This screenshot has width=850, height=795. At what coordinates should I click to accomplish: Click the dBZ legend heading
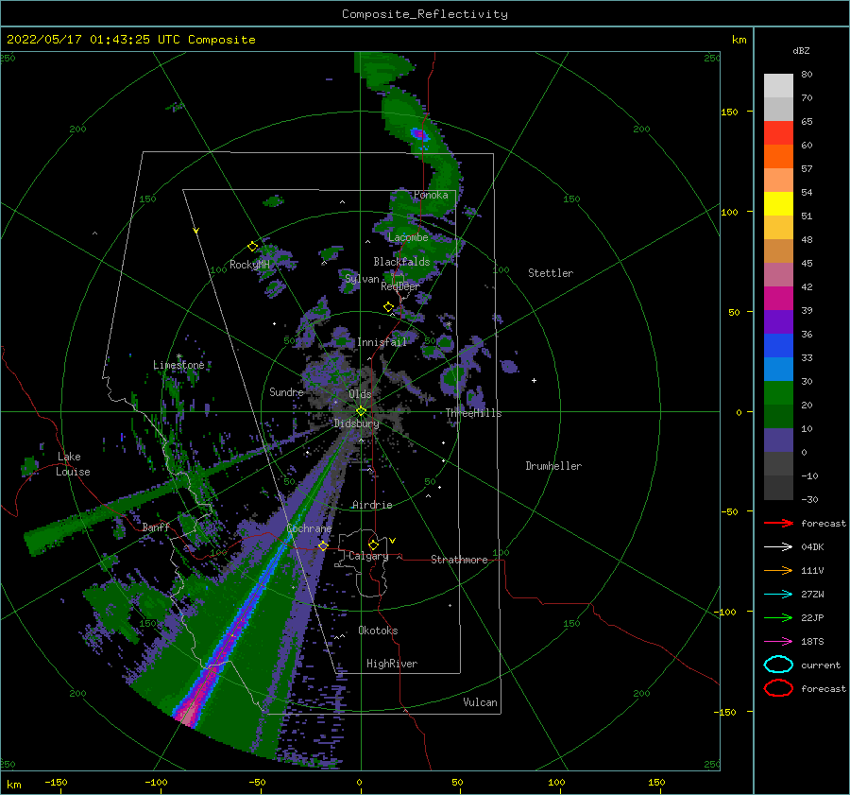(801, 50)
